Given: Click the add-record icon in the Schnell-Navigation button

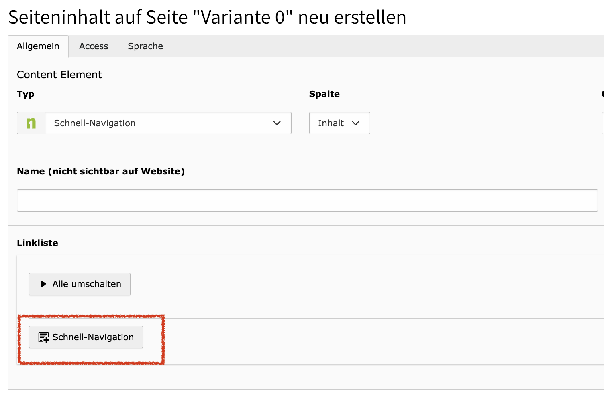Looking at the screenshot, I should (43, 337).
